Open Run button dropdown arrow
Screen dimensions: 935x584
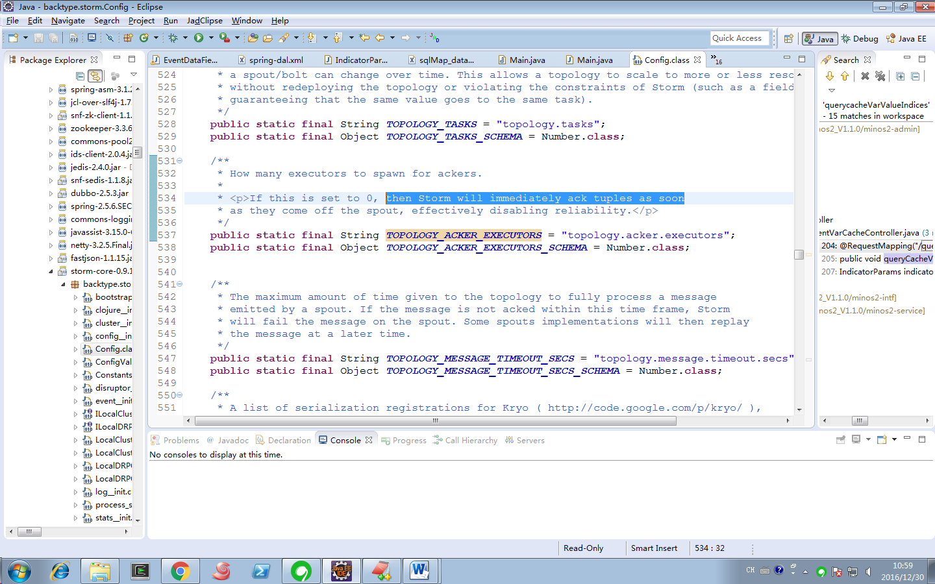pos(211,38)
